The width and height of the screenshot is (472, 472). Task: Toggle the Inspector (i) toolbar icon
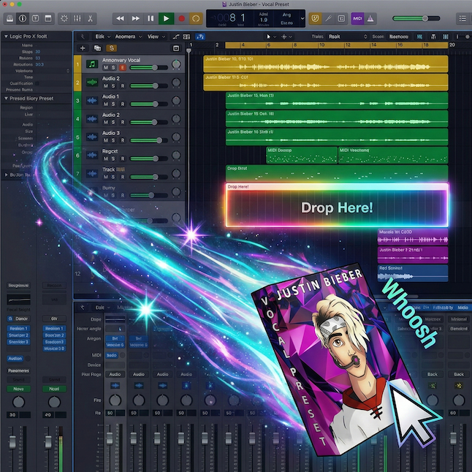23,19
